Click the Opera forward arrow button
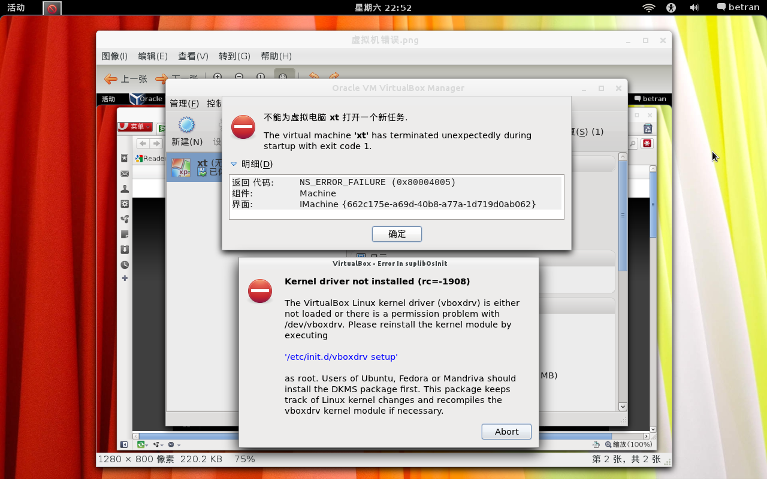Image resolution: width=767 pixels, height=479 pixels. click(x=156, y=143)
